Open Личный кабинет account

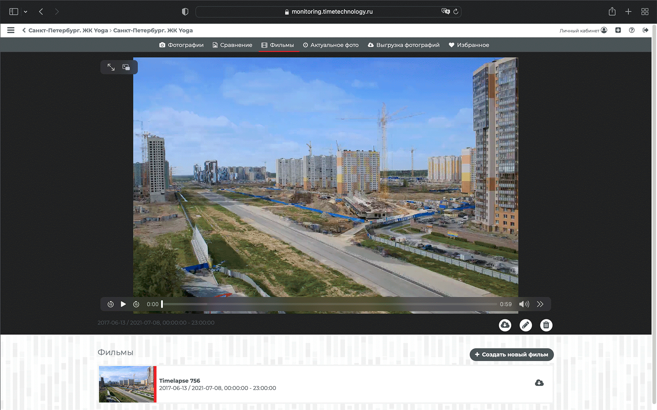pyautogui.click(x=583, y=30)
